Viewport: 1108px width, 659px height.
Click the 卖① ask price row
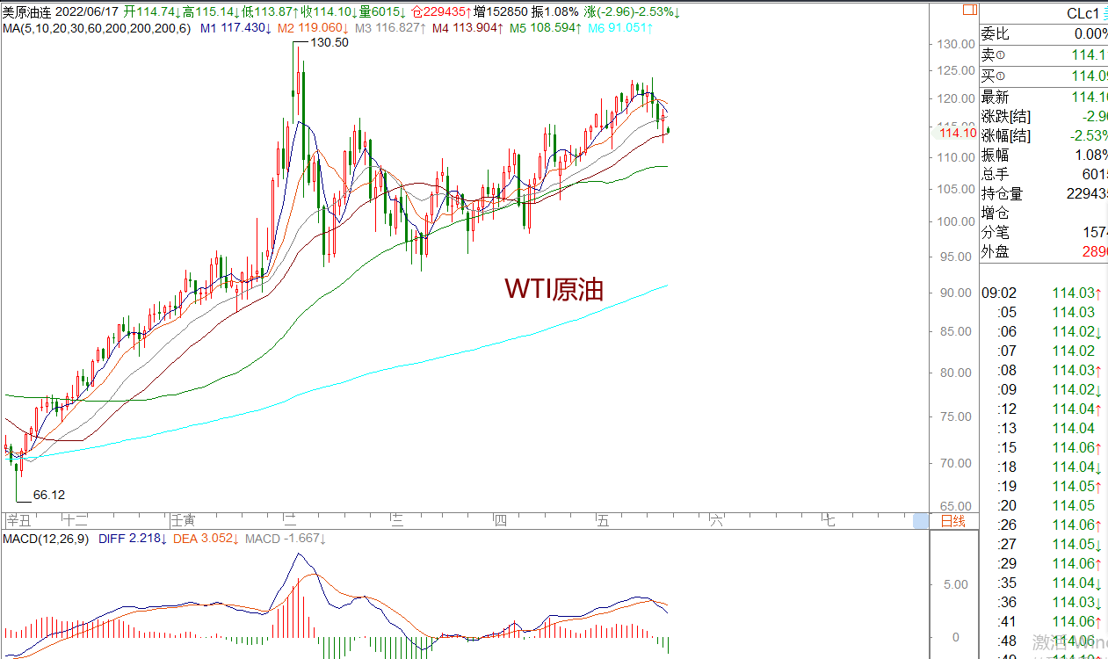(1044, 54)
